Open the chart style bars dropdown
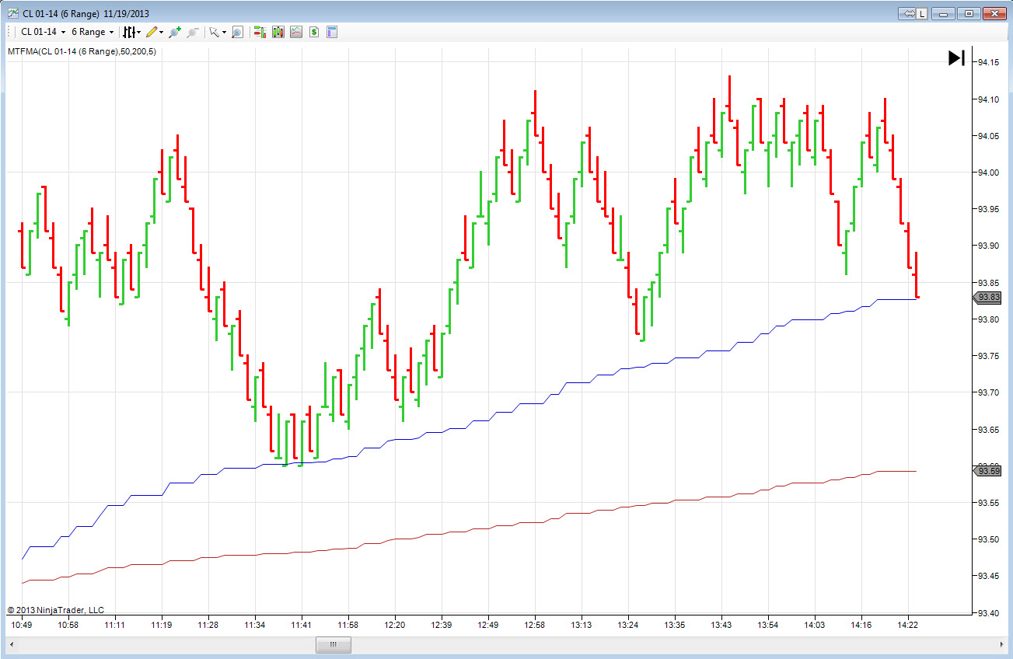1013x659 pixels. pyautogui.click(x=132, y=32)
